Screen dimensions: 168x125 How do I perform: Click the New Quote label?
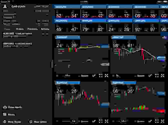point(40,122)
